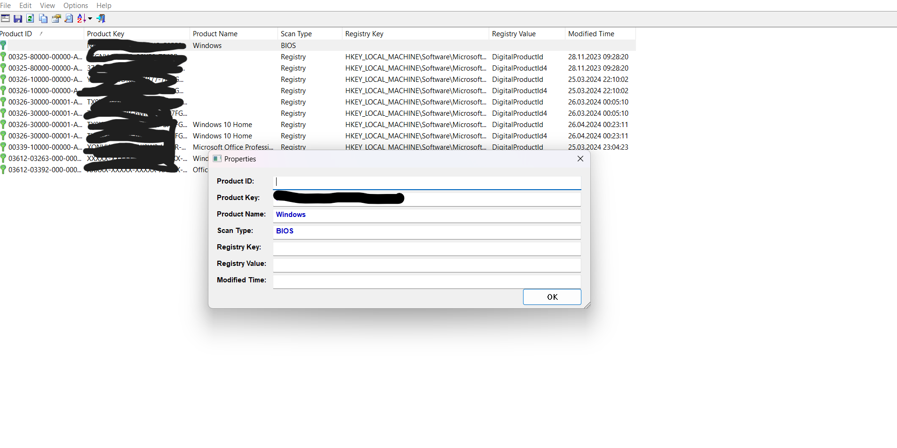Open the Help menu
Viewport: 897px width, 448px height.
(x=104, y=6)
